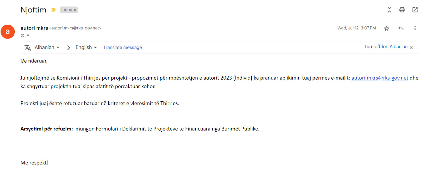Reply using the arrow icon
424x171 pixels.
click(401, 28)
